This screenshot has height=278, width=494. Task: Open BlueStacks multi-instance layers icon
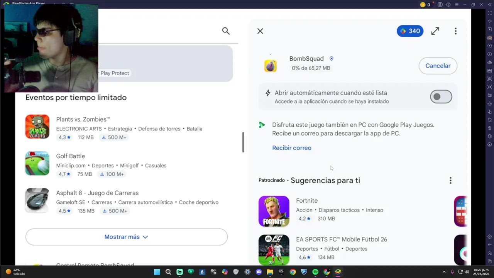click(x=490, y=136)
